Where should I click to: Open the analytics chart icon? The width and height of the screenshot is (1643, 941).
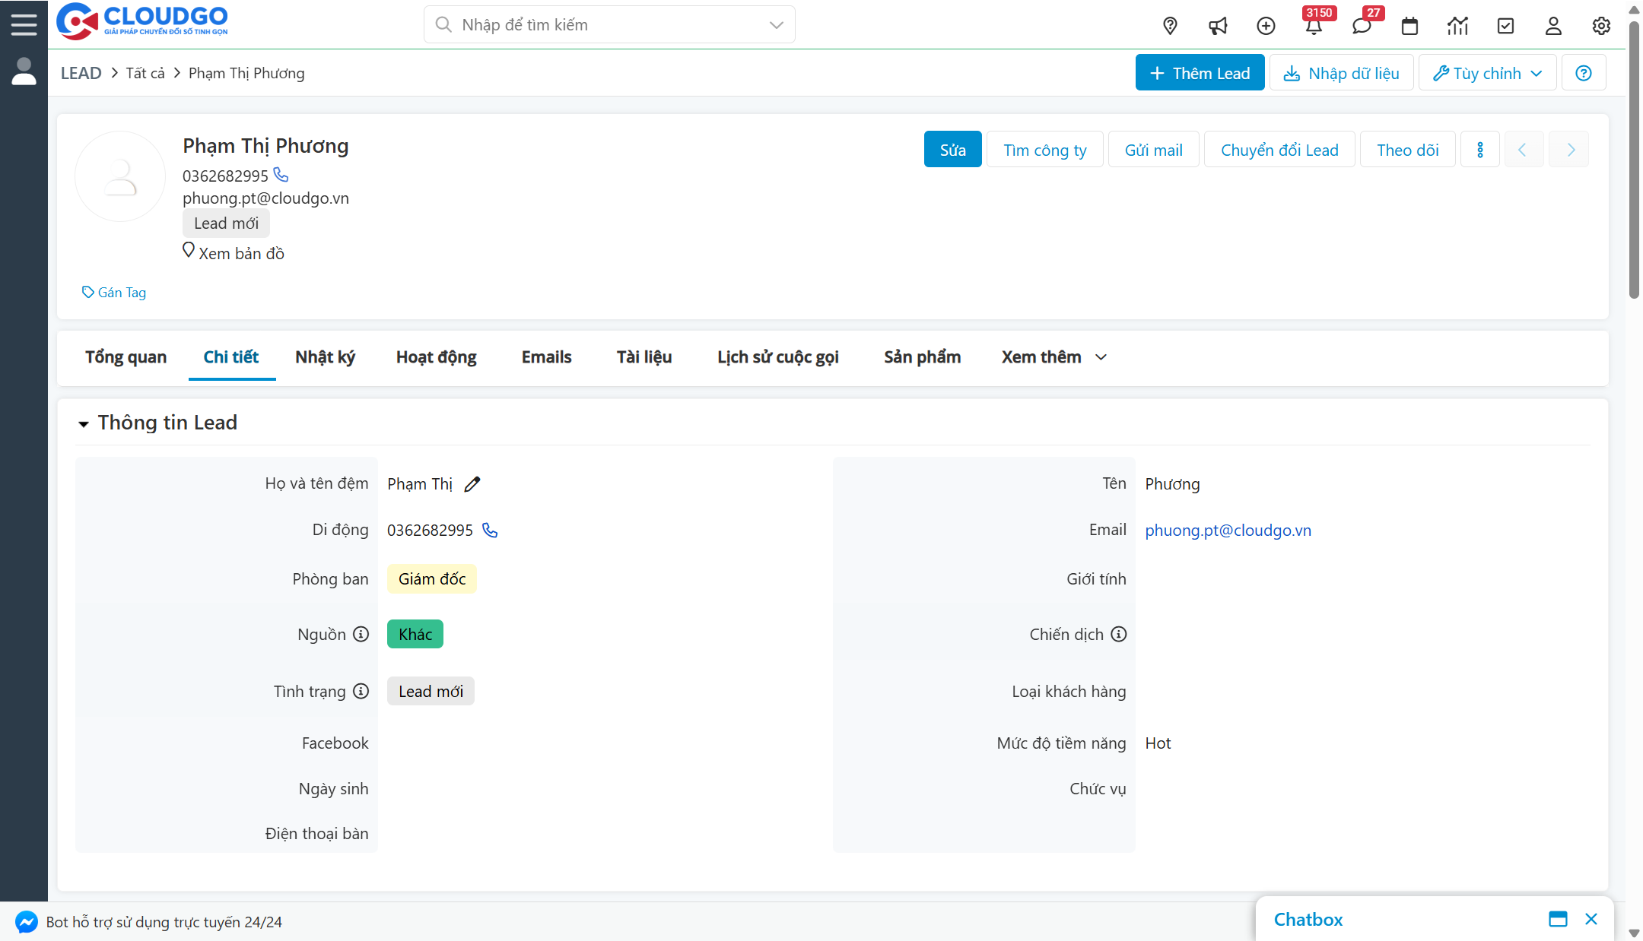pos(1457,26)
